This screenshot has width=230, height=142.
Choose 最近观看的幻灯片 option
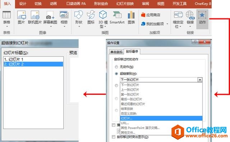tap(161, 104)
